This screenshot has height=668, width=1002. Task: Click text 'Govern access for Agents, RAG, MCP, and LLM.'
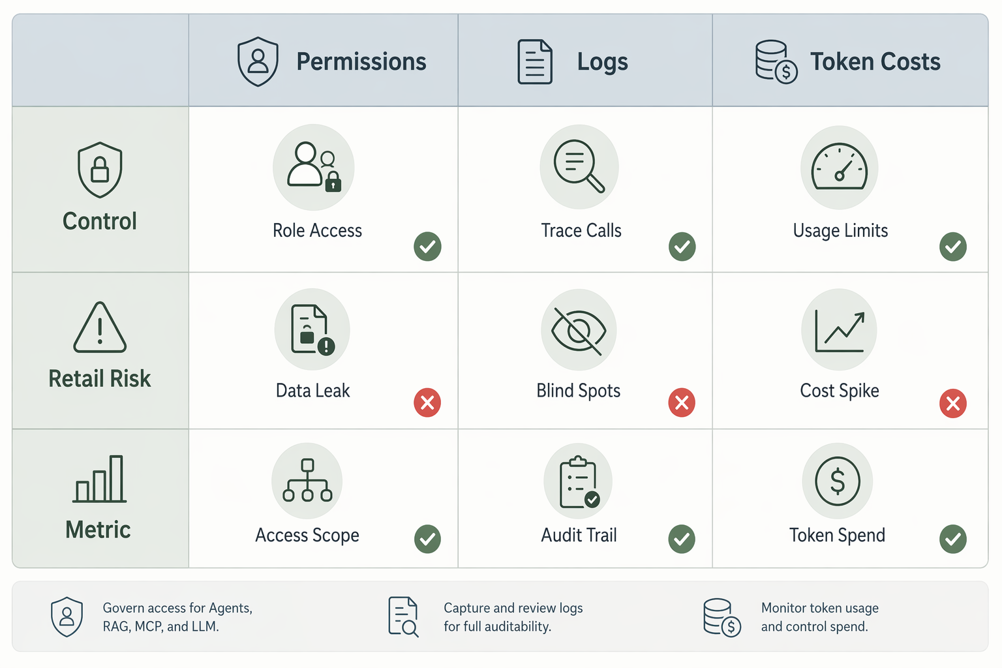[177, 617]
